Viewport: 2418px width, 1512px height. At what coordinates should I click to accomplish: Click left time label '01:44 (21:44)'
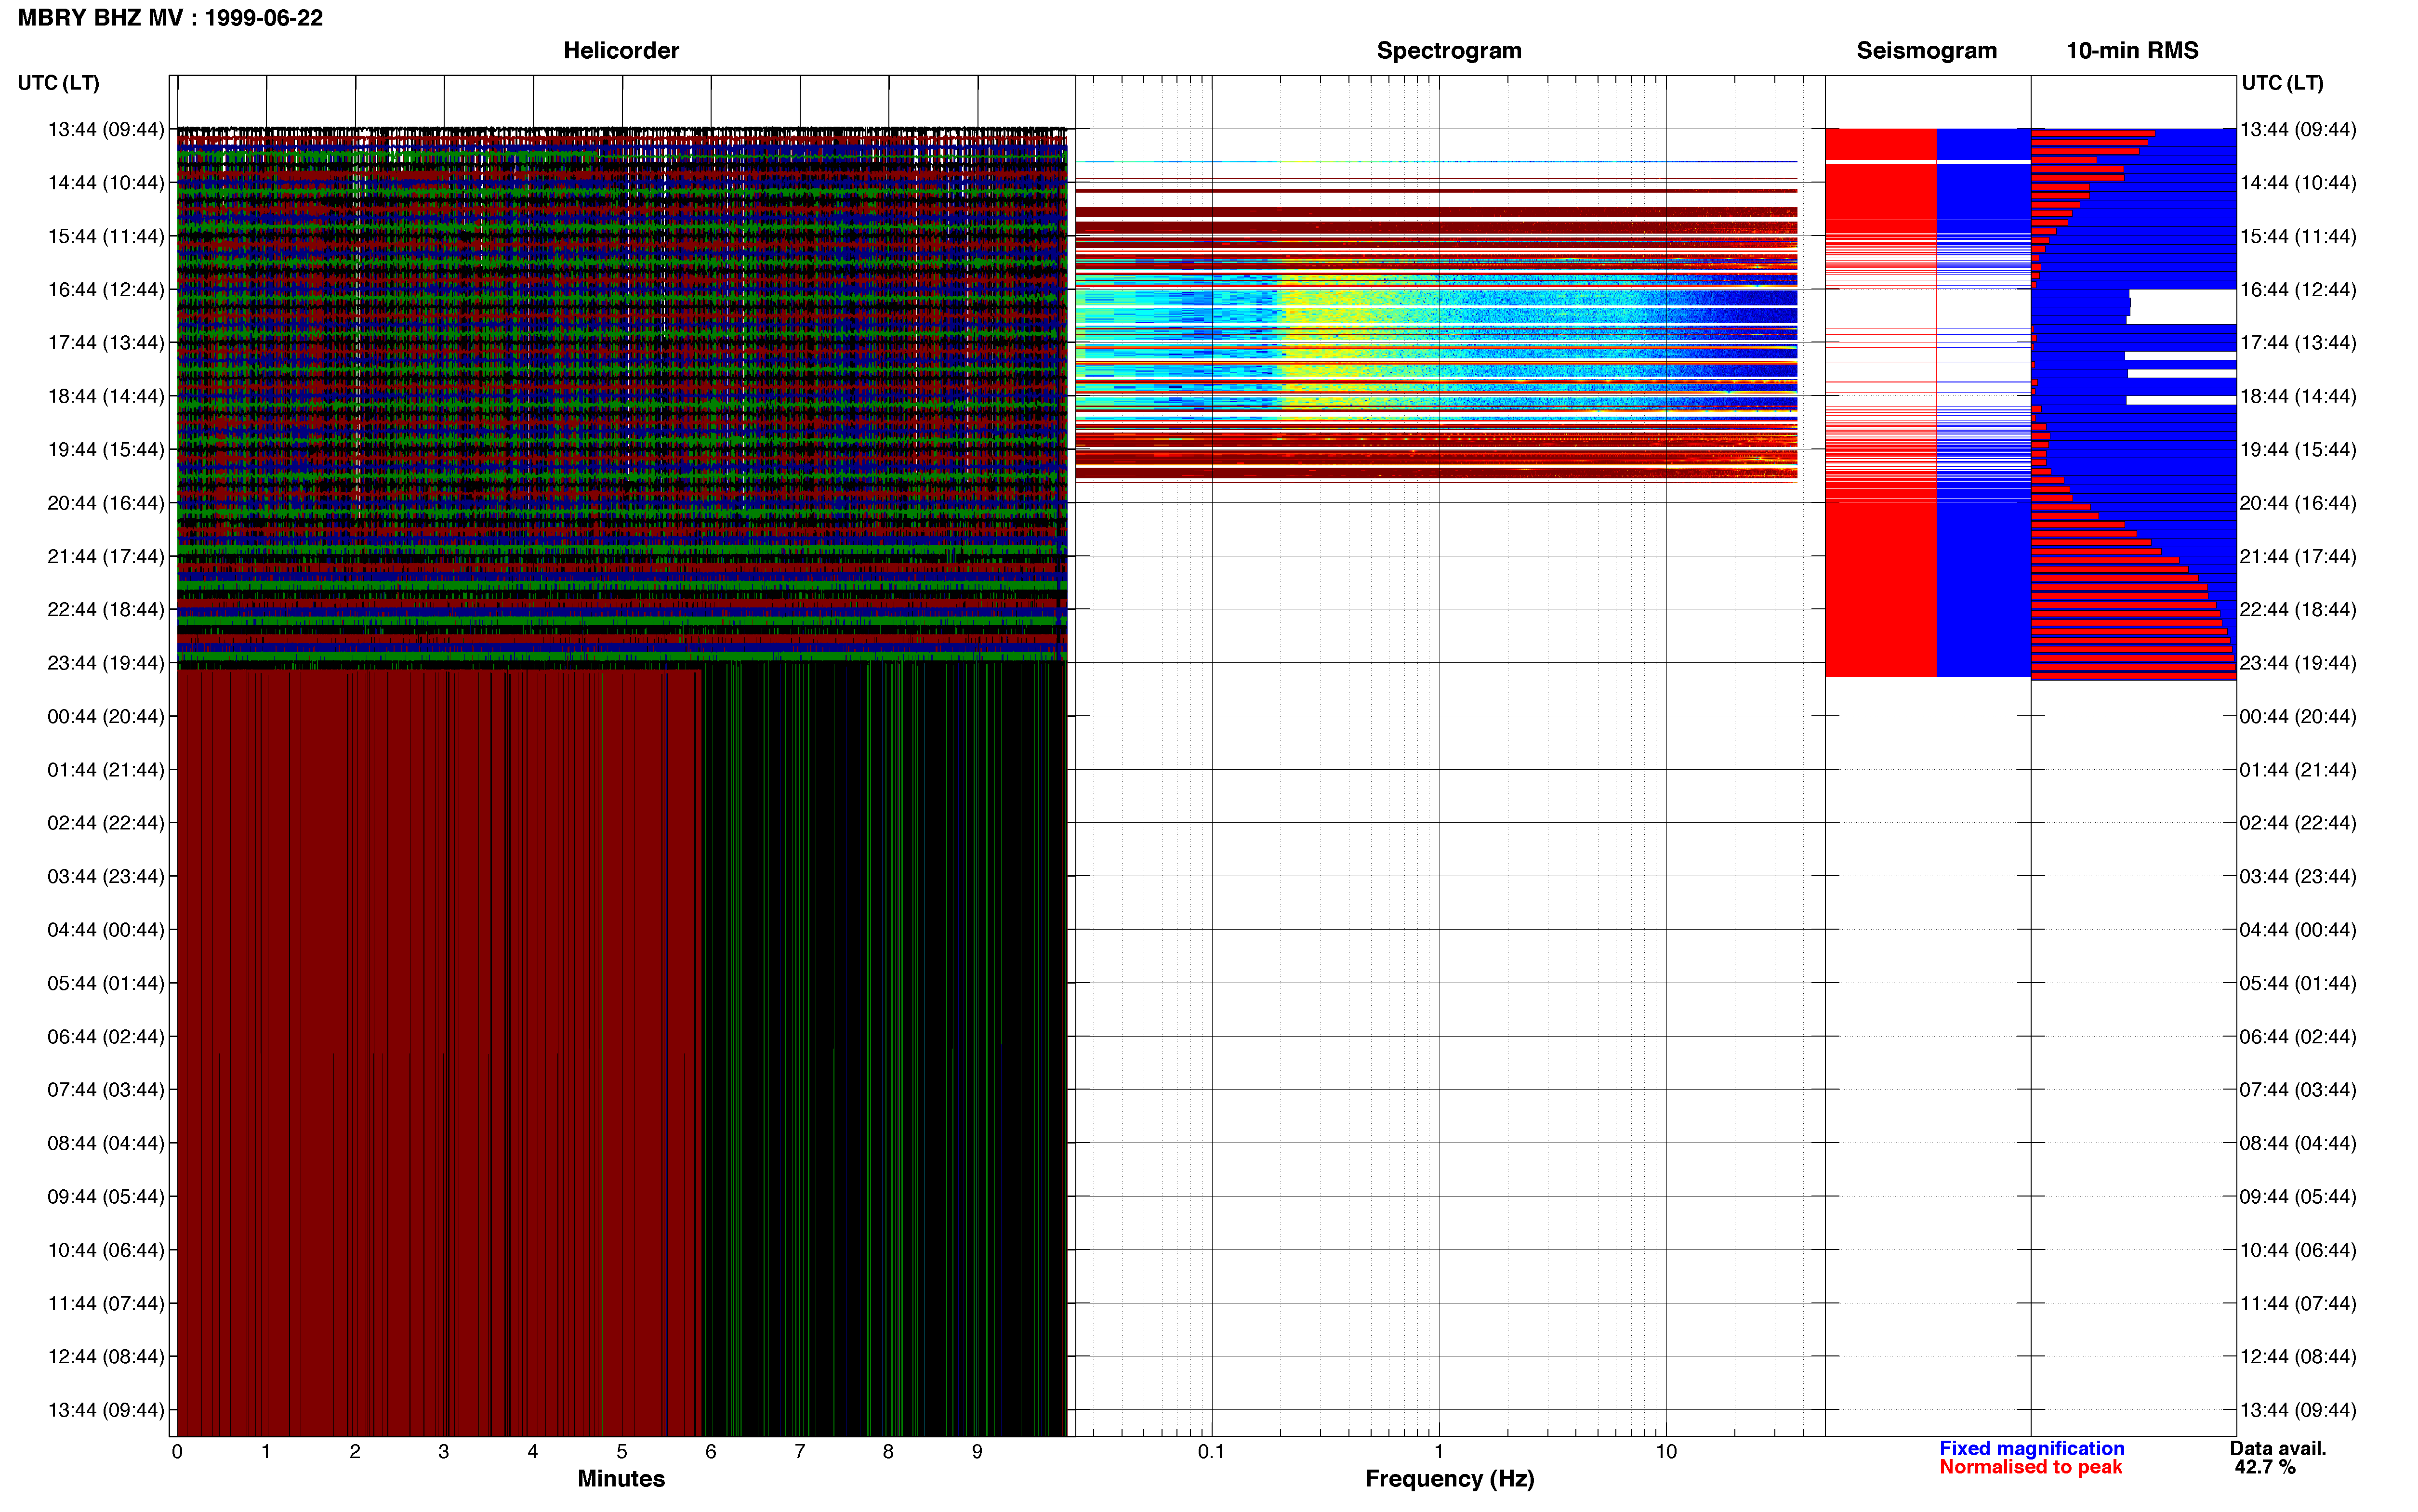click(x=106, y=770)
